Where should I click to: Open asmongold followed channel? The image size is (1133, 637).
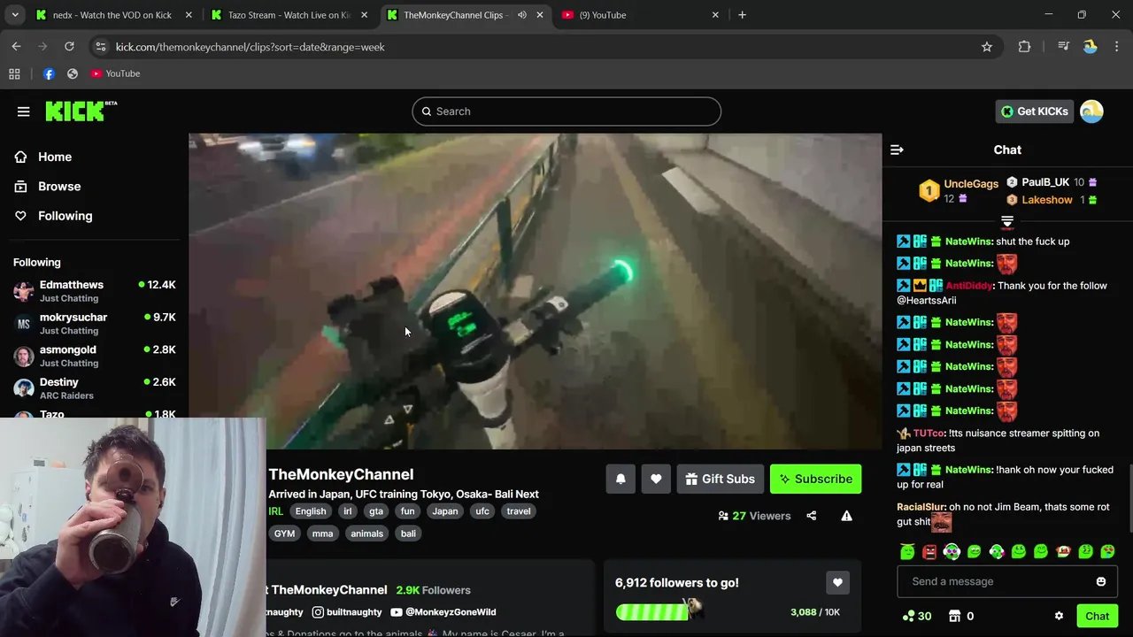click(95, 356)
